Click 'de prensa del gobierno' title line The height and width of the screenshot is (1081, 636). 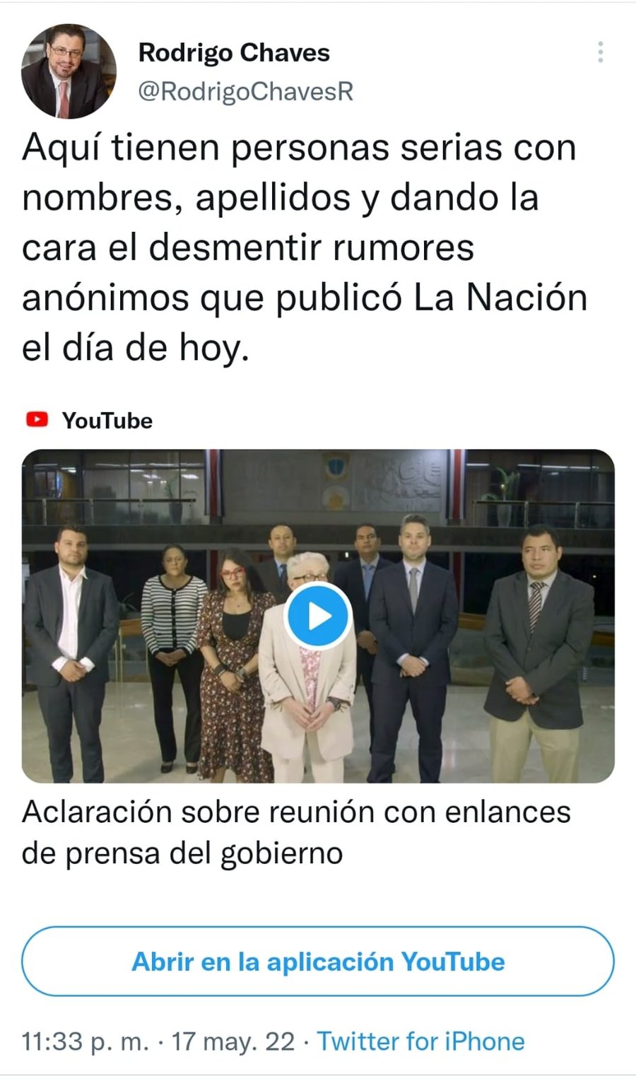point(182,853)
